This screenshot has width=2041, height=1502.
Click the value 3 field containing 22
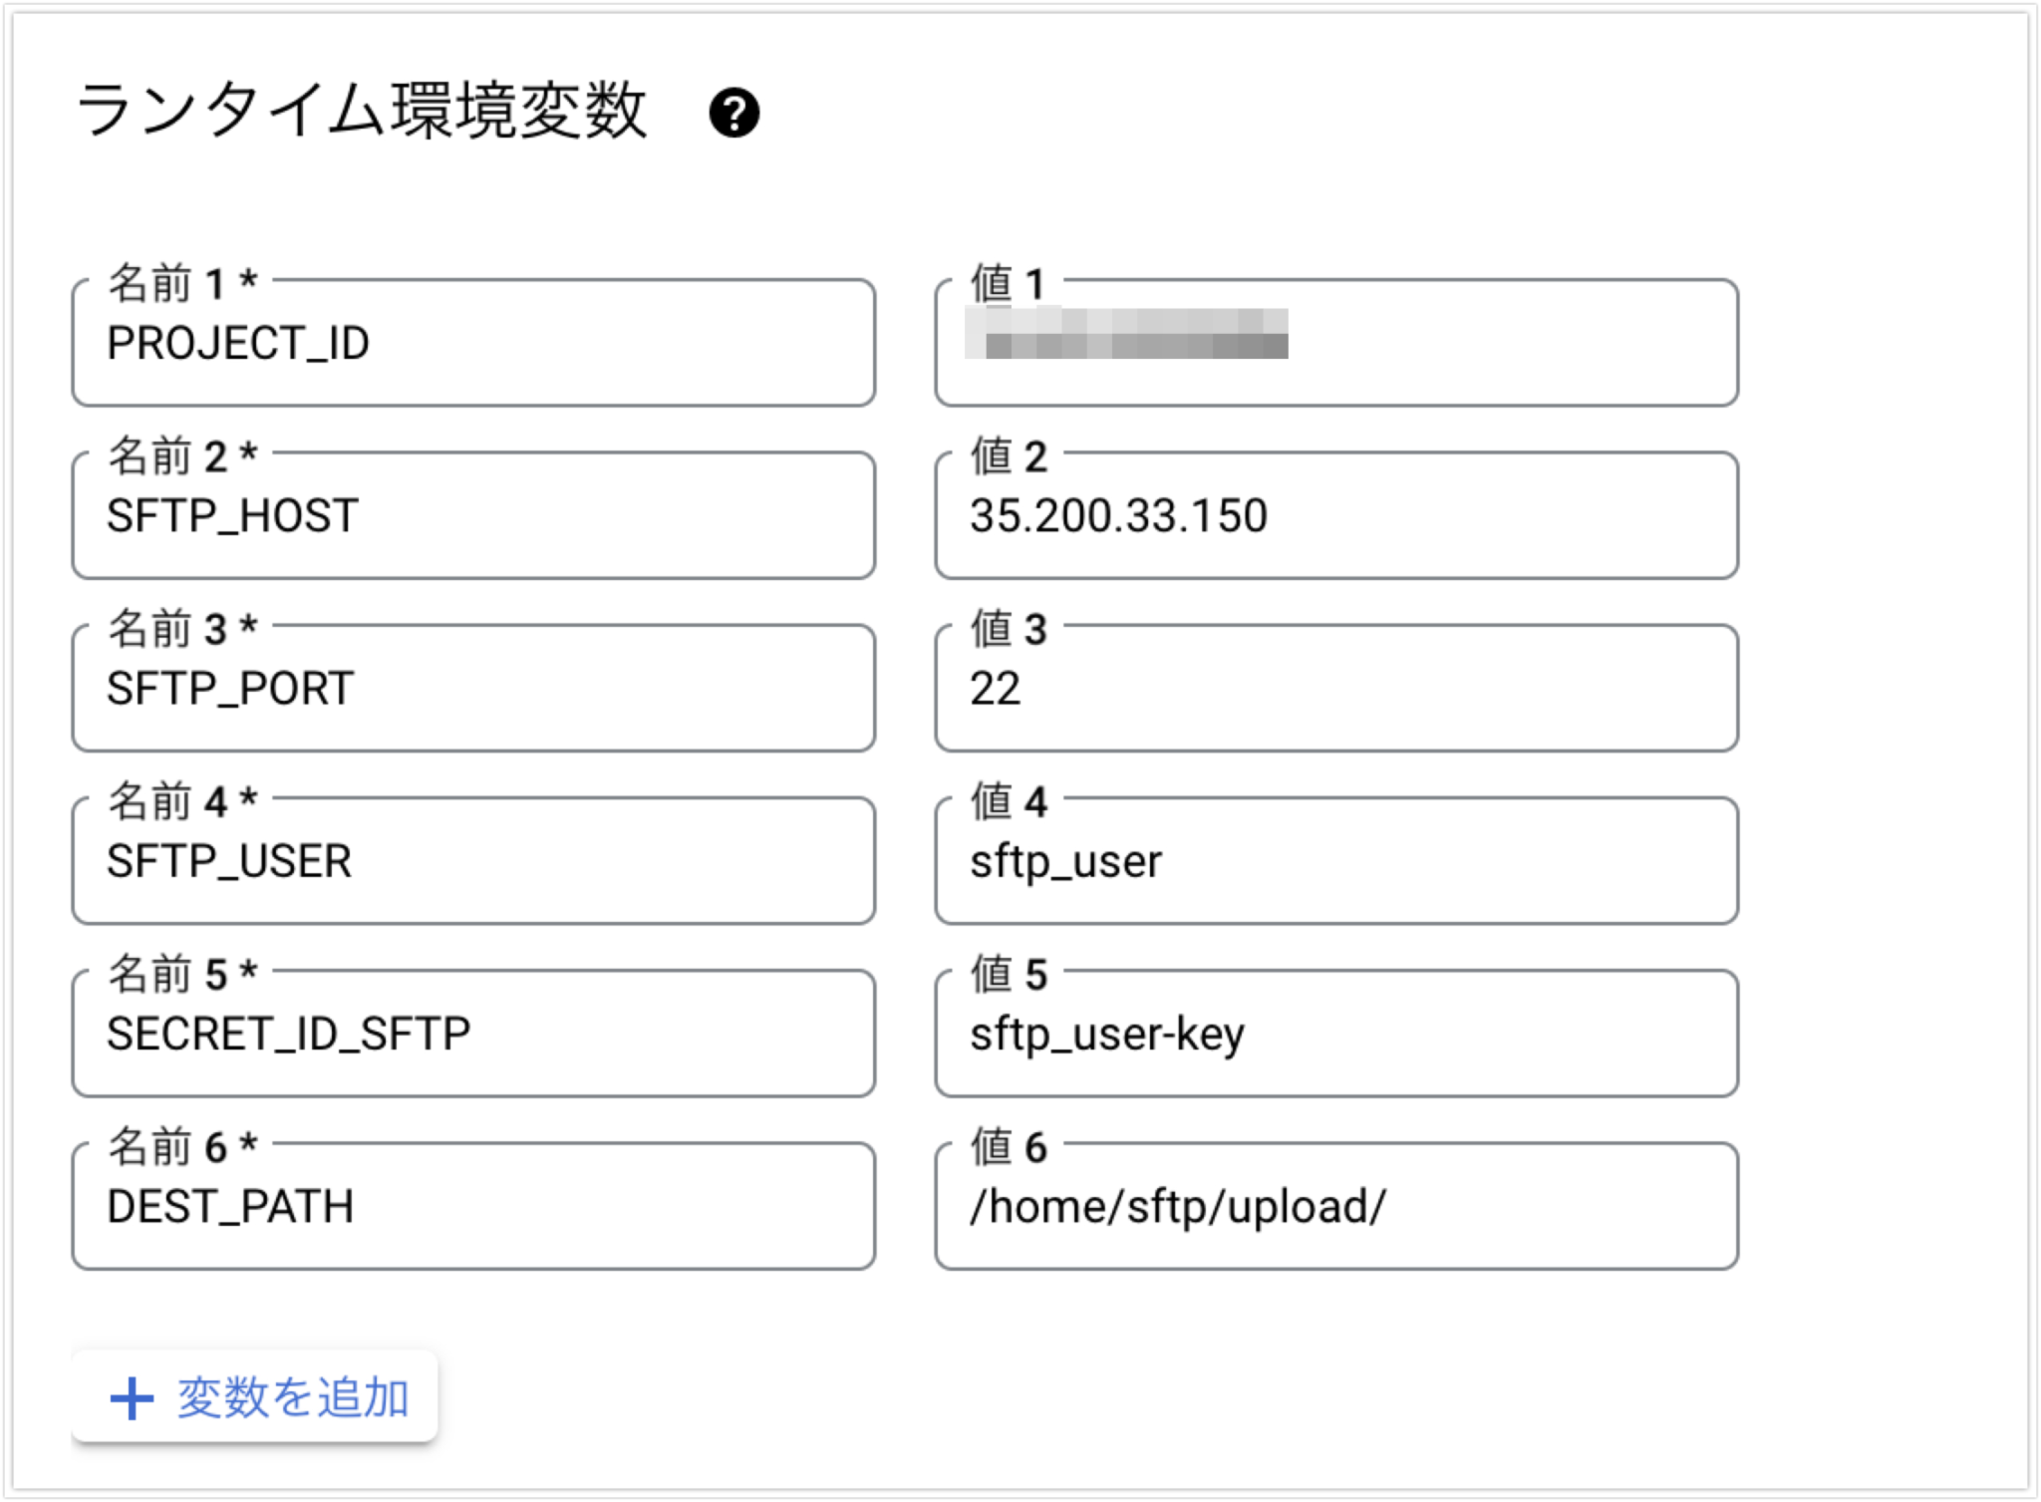(x=1336, y=688)
